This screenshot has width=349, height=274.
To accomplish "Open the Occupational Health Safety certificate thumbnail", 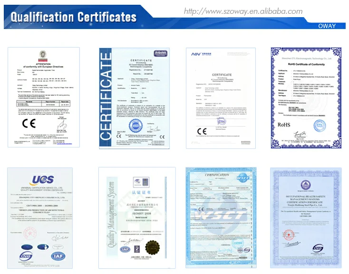I will click(306, 218).
